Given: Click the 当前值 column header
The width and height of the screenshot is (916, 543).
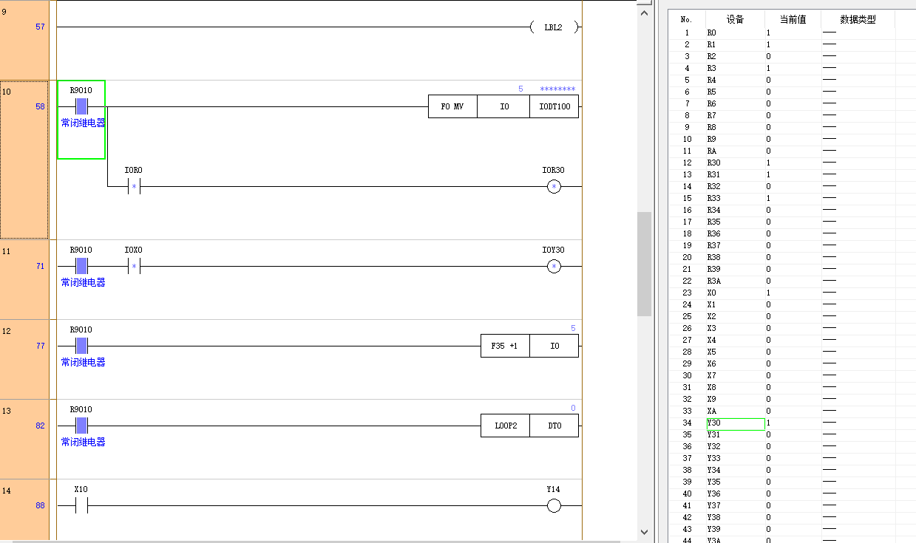Looking at the screenshot, I should [x=793, y=20].
